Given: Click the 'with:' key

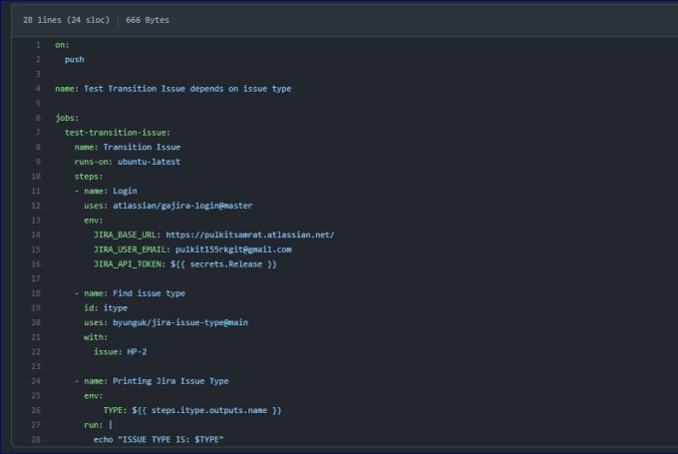Looking at the screenshot, I should click(x=96, y=337).
